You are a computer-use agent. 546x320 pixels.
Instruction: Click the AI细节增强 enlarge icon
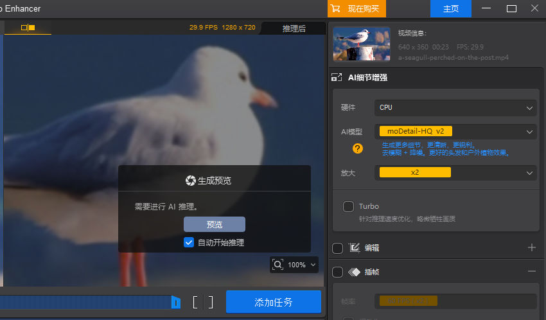point(337,77)
